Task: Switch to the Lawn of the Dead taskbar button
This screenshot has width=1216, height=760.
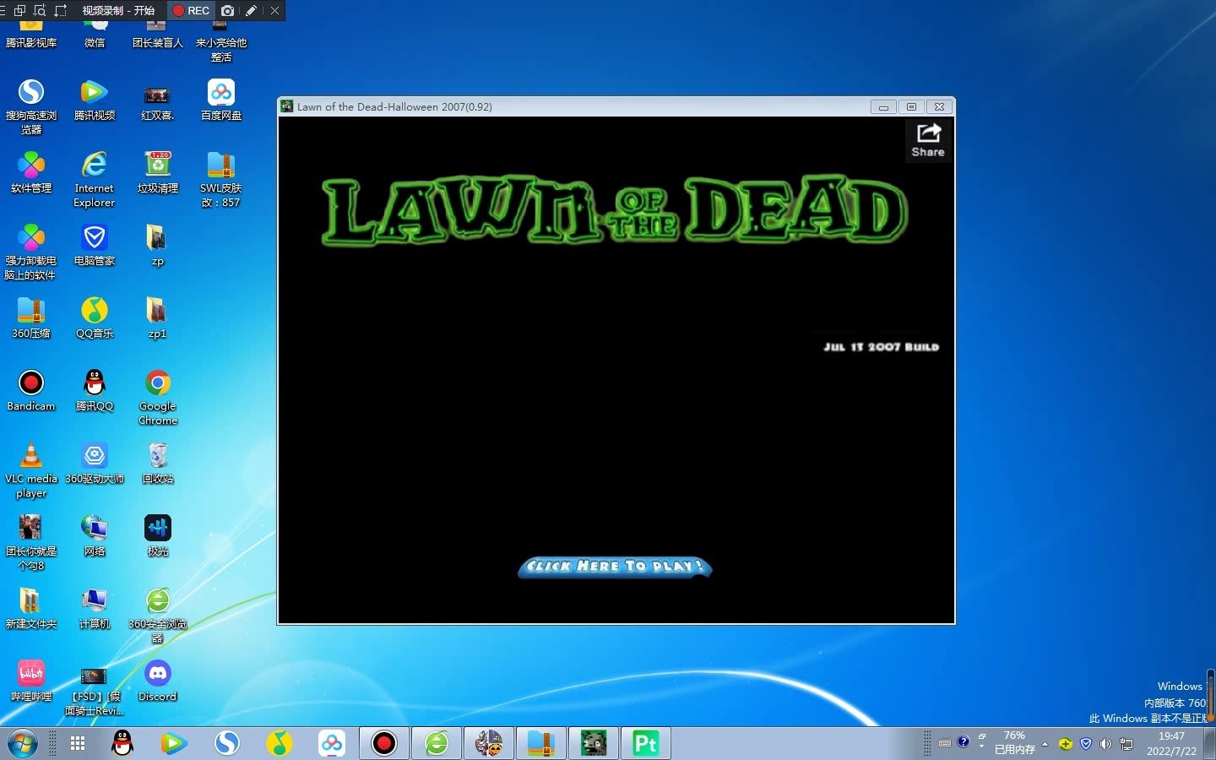Action: (594, 744)
